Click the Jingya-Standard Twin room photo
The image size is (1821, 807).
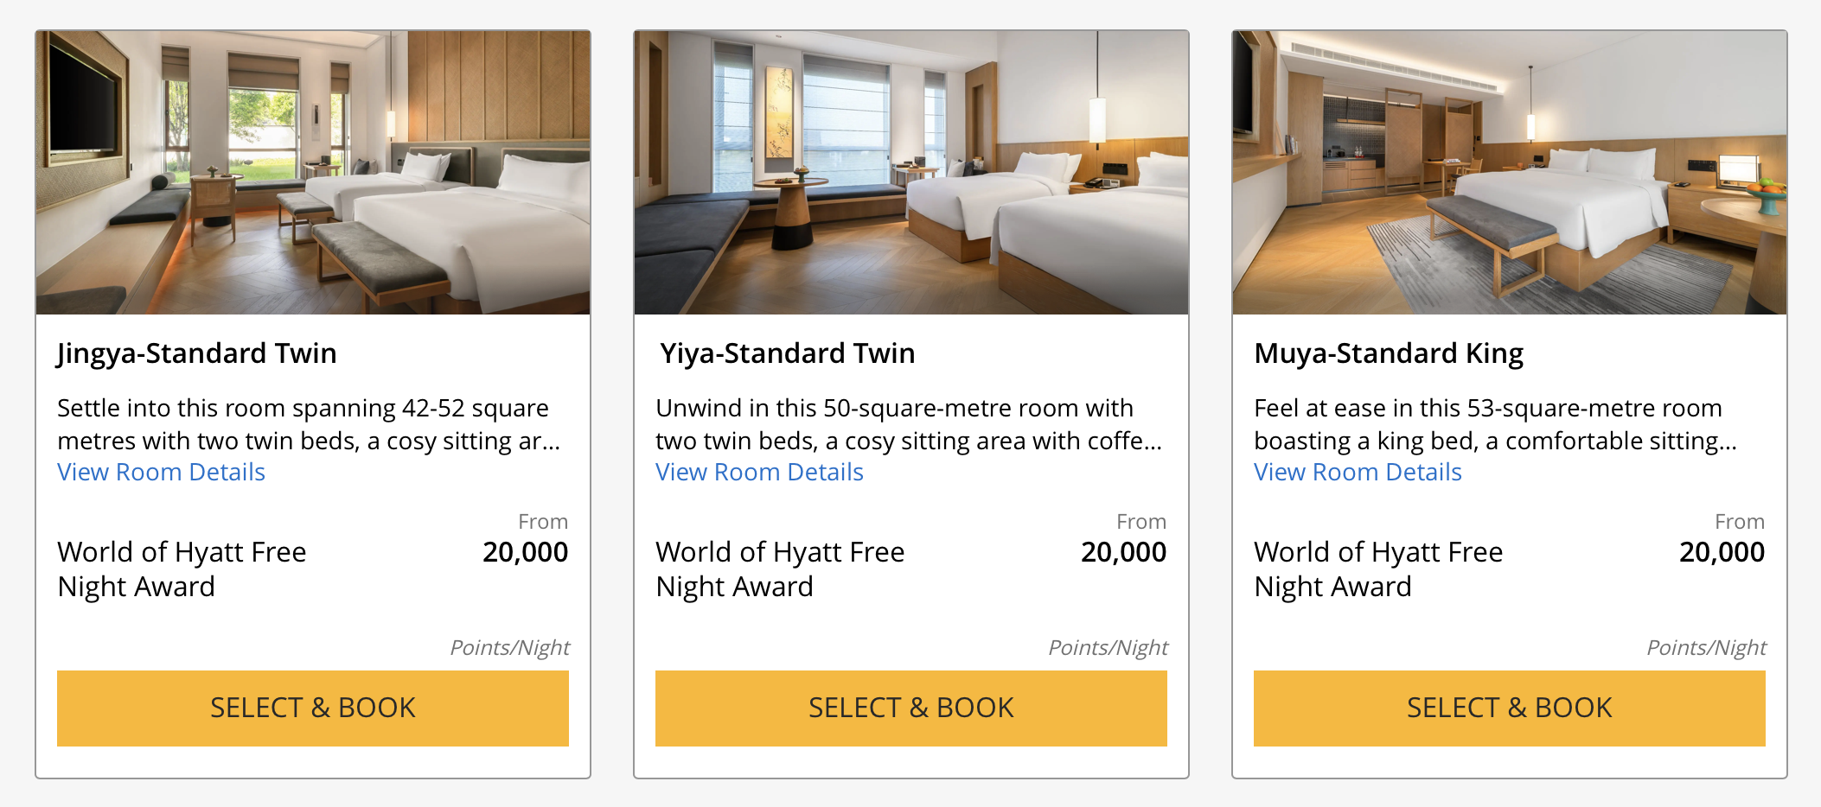(313, 173)
